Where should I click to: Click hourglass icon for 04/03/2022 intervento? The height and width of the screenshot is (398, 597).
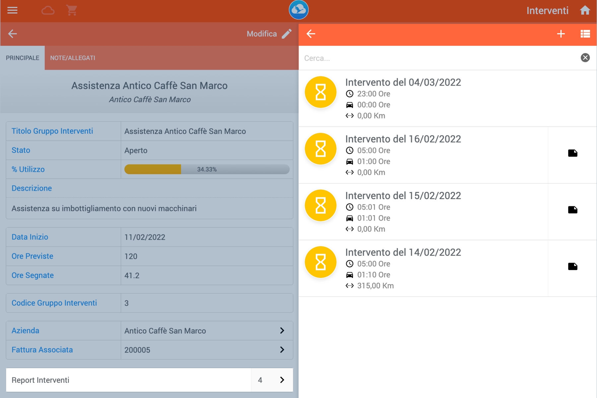[321, 92]
